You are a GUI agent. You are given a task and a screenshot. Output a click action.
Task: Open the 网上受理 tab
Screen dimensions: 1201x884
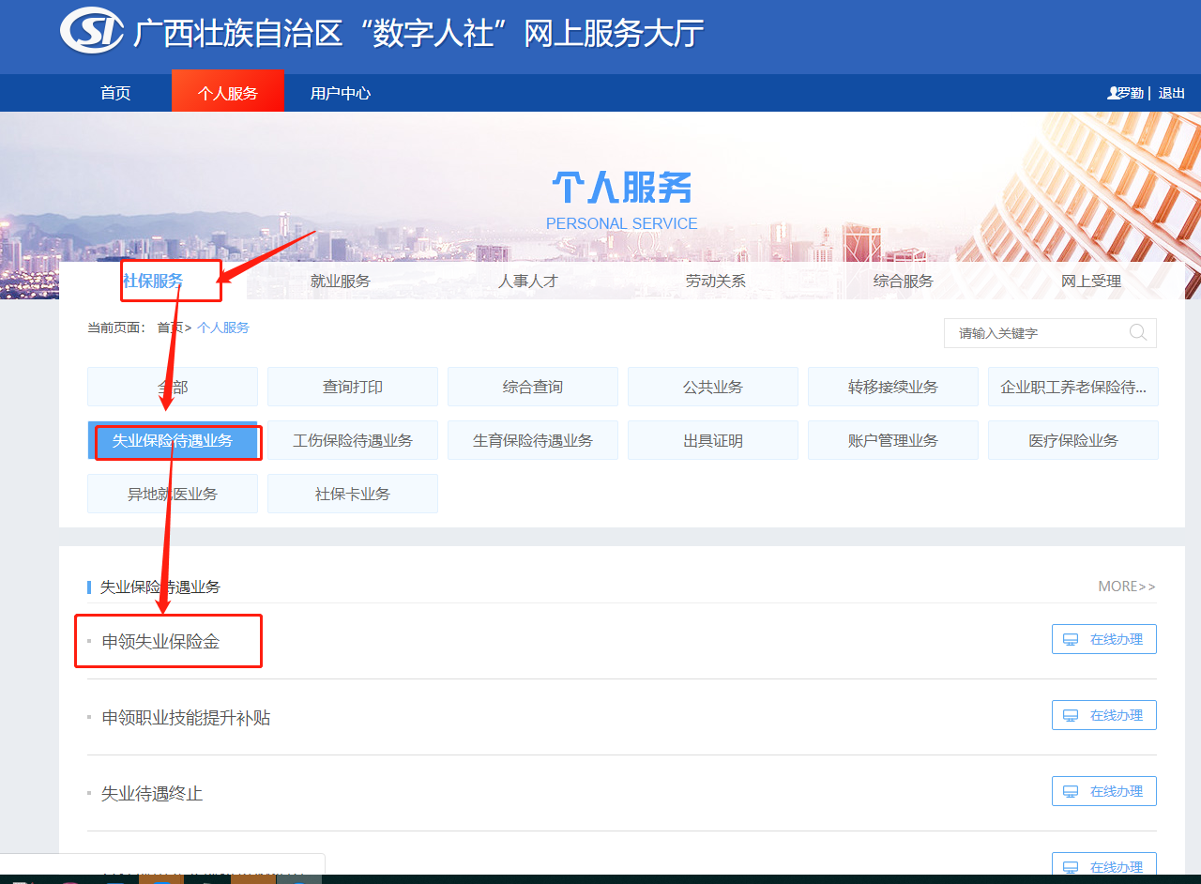click(1091, 281)
